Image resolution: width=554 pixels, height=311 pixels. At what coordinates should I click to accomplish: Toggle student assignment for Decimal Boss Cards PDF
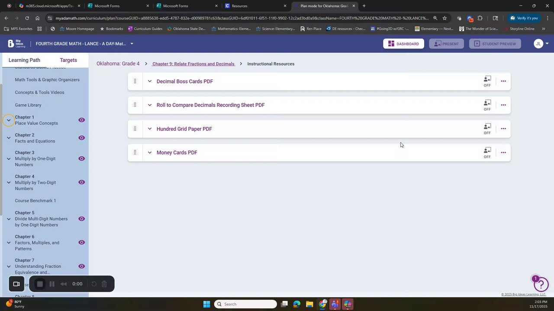(487, 82)
